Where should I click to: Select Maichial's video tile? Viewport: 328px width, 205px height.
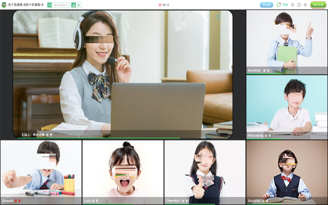tap(287, 42)
